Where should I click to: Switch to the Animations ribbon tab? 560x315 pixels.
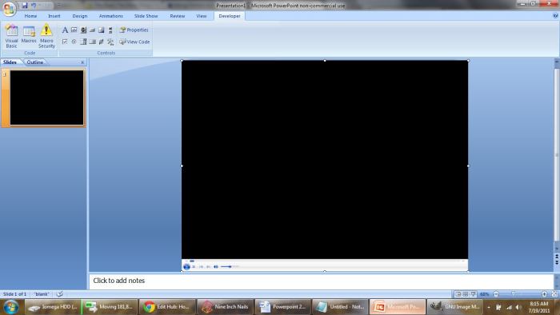[x=111, y=16]
